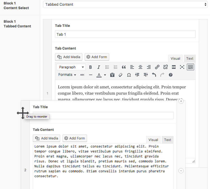This screenshot has width=210, height=189.
Task: Click the Tab 1 editor resize grip
Action: tap(194, 161)
